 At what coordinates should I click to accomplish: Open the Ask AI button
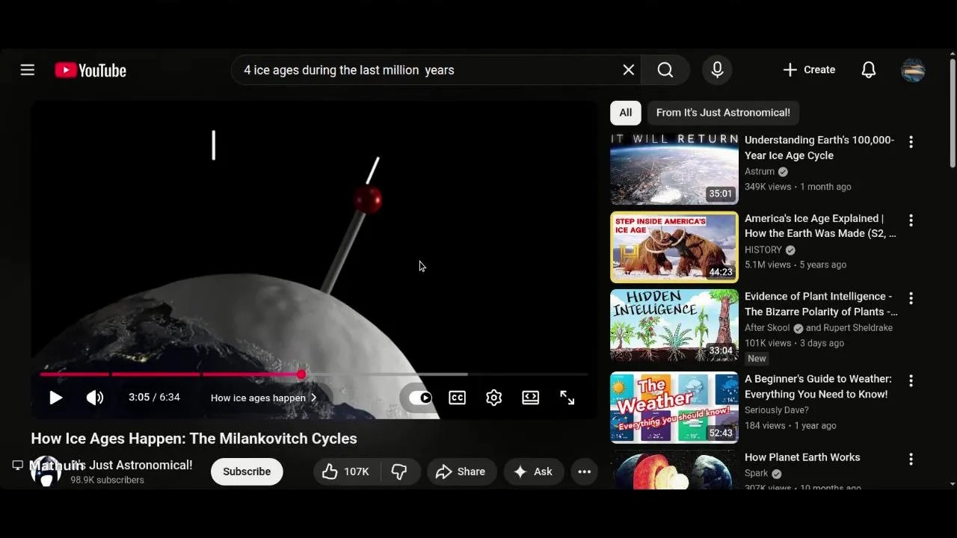534,471
